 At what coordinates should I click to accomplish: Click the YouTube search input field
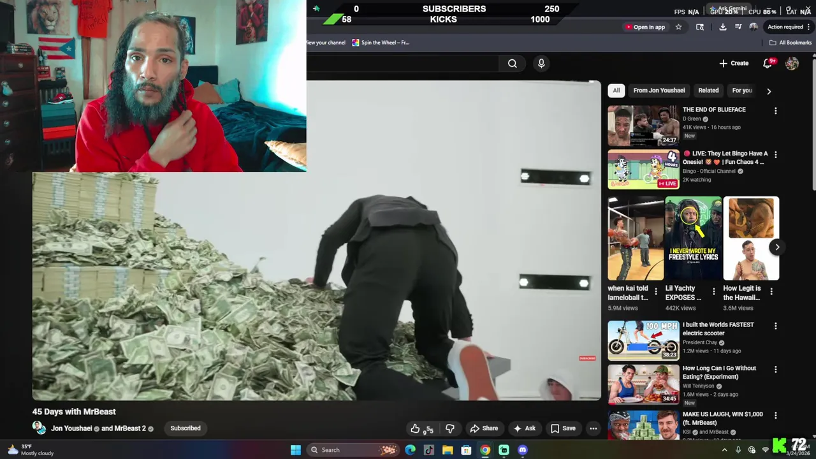402,63
